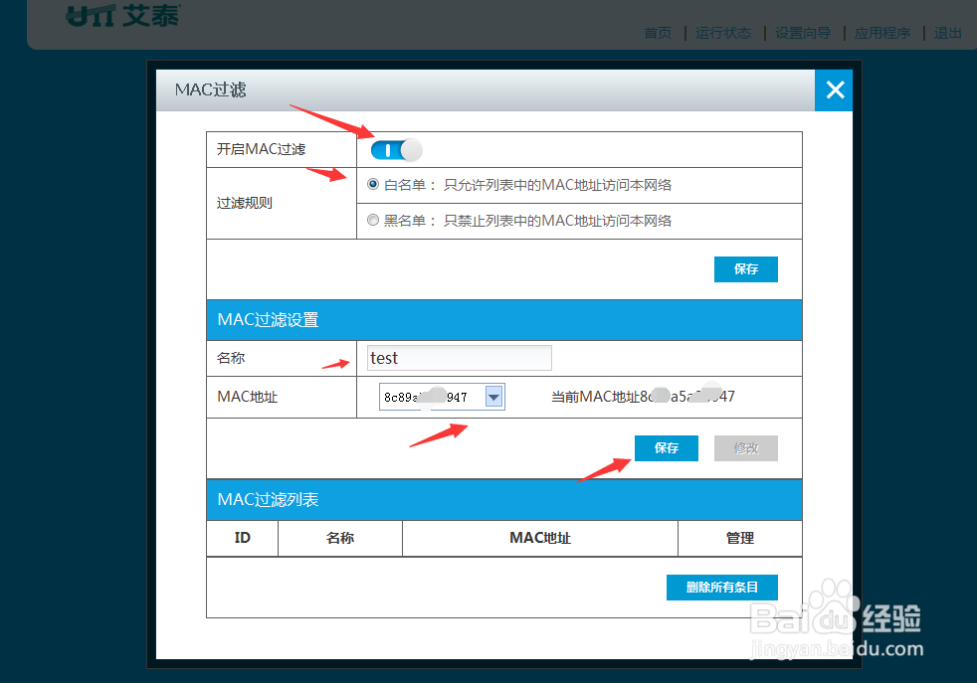Open 设置向导 in the top navigation
Image resolution: width=977 pixels, height=683 pixels.
(x=803, y=33)
